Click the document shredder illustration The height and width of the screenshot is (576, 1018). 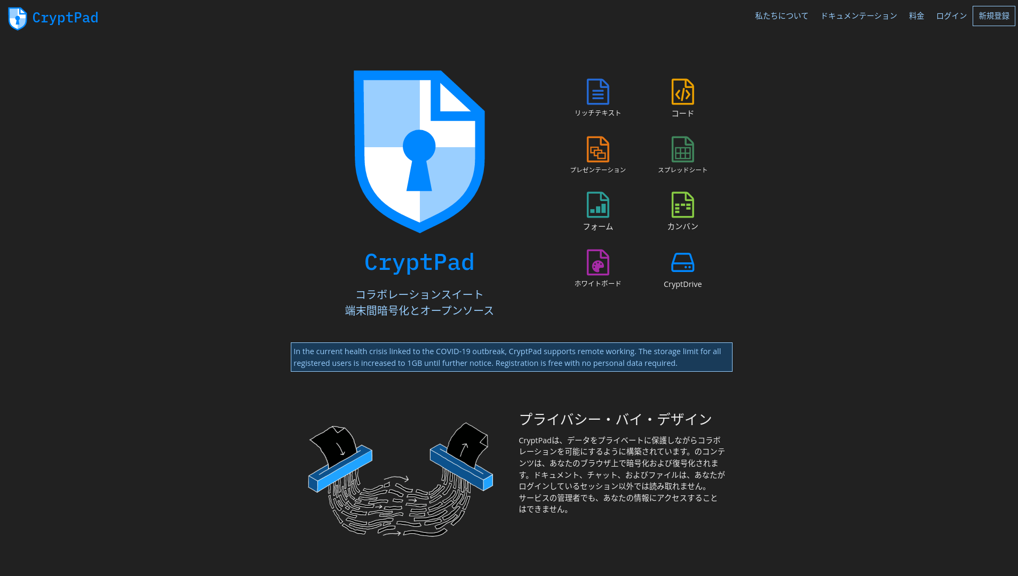coord(400,480)
